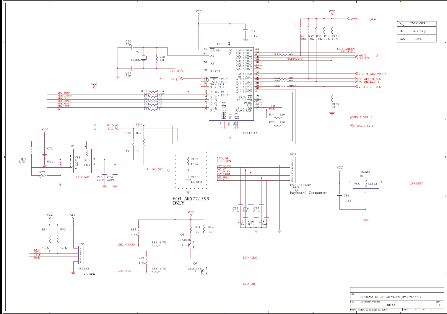This screenshot has width=447, height=314.
Task: Select the MUTE off-page port label
Action: 362,56
